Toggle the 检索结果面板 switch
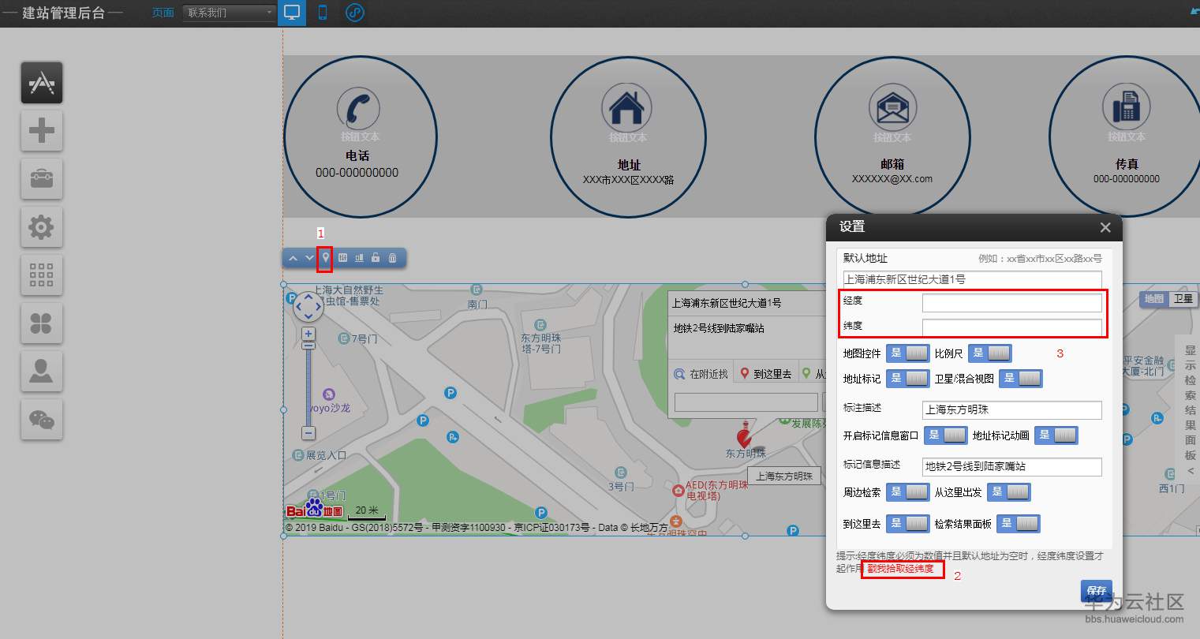Image resolution: width=1200 pixels, height=639 pixels. [x=1018, y=524]
